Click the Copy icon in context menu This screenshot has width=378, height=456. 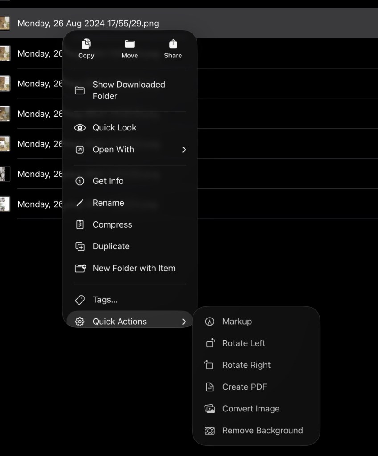(86, 44)
